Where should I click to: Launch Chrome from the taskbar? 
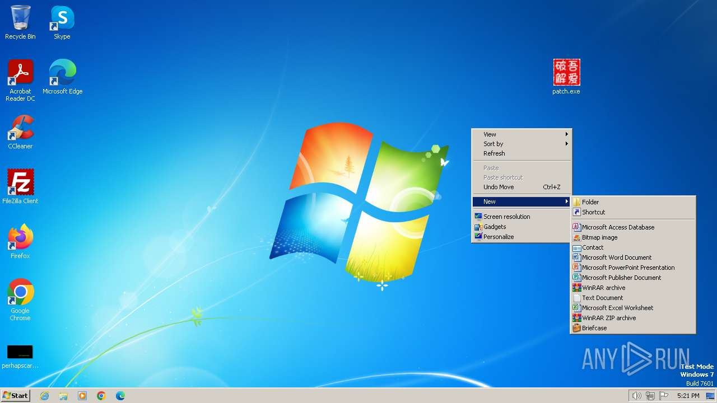click(101, 396)
